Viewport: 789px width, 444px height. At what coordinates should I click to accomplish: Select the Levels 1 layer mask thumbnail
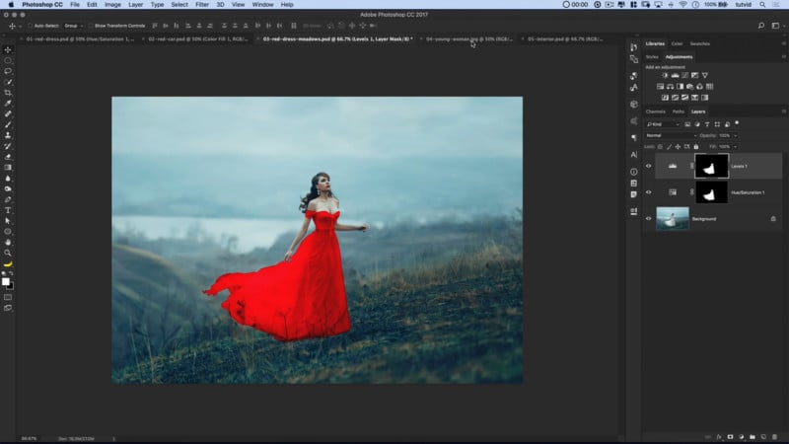coord(711,166)
